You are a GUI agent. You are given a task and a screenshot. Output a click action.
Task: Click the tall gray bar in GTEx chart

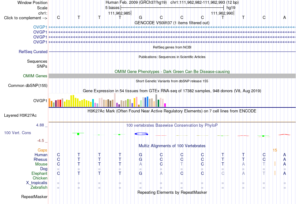coord(156,101)
